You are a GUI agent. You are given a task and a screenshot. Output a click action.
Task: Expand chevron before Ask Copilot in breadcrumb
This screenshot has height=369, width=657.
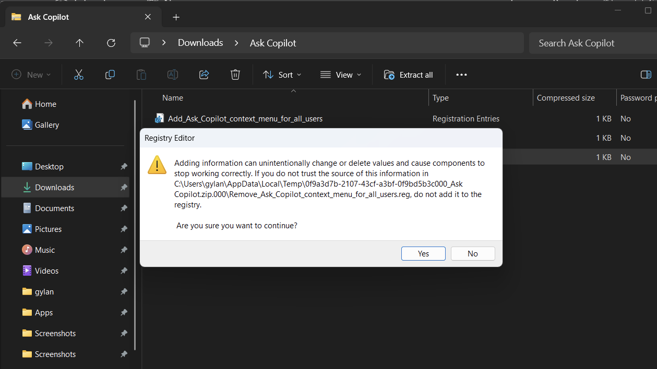(236, 43)
